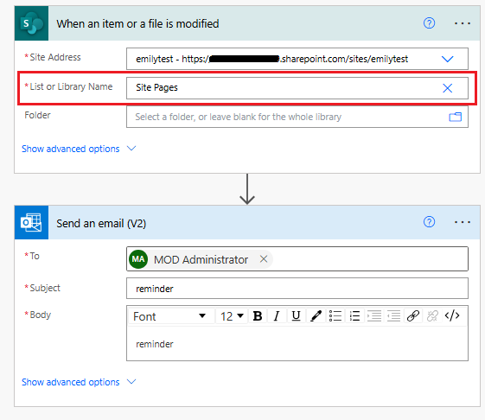The image size is (485, 420).
Task: Click in the email body text area
Action: point(297,344)
